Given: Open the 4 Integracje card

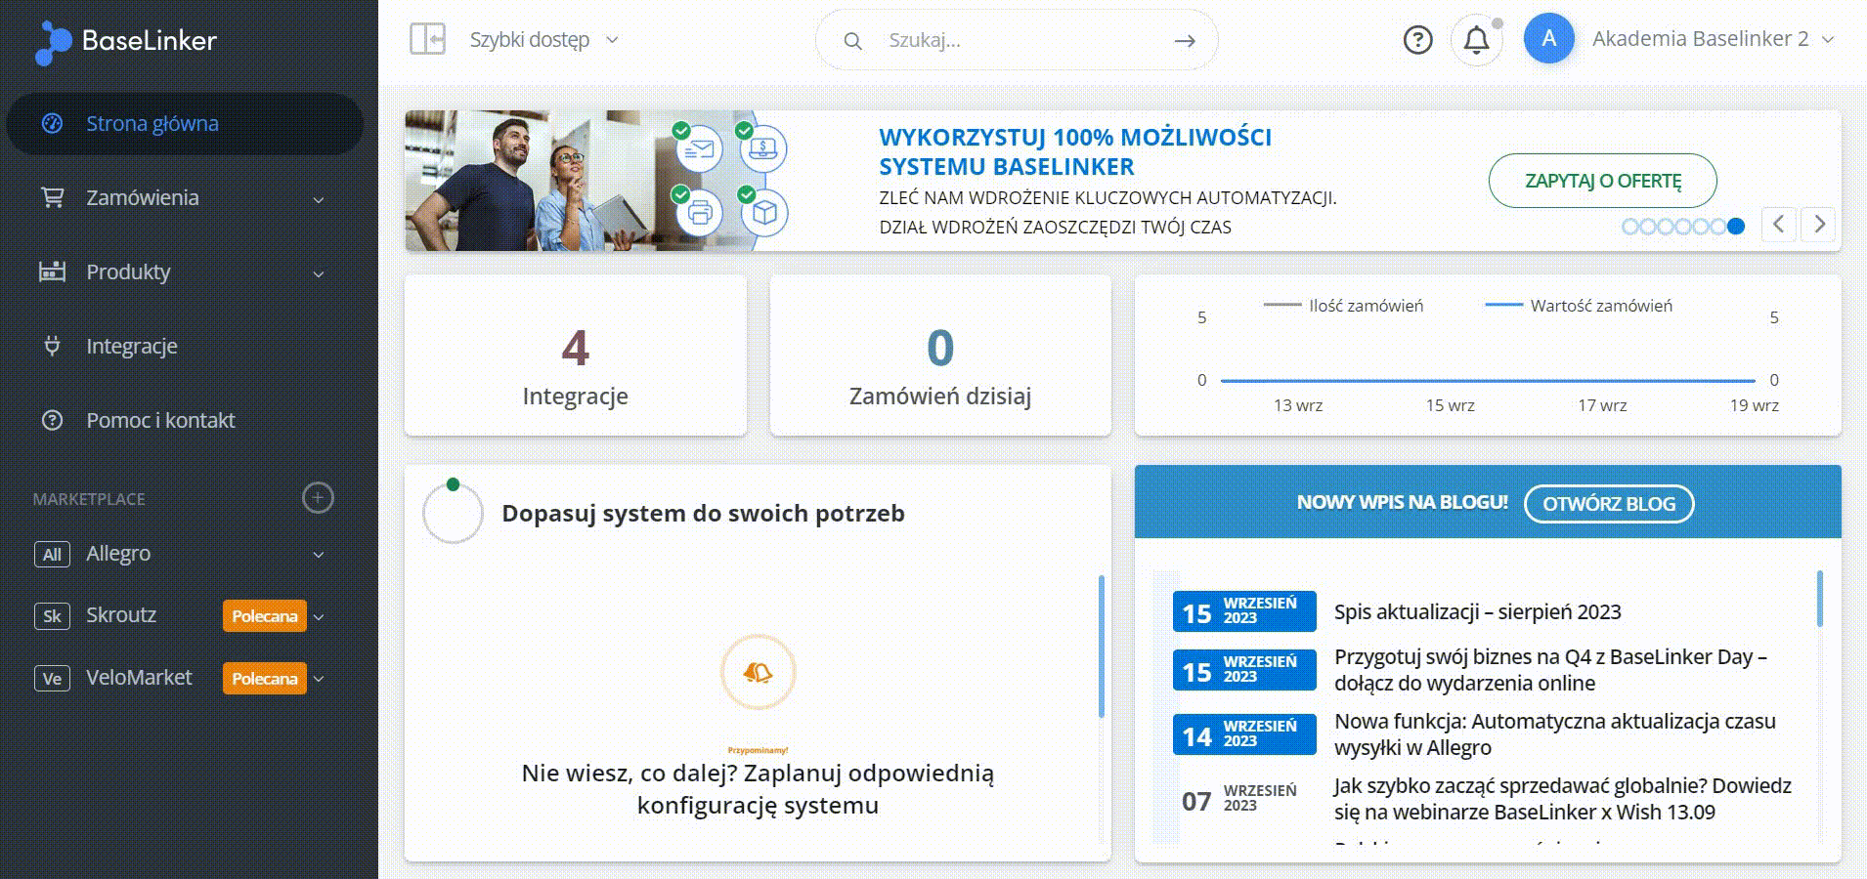Looking at the screenshot, I should coord(575,356).
